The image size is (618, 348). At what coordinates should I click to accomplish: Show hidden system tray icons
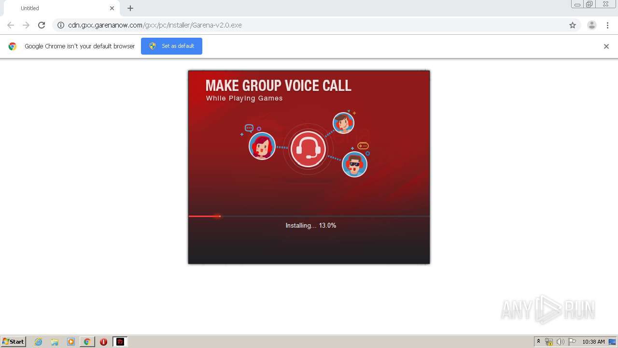coord(538,342)
